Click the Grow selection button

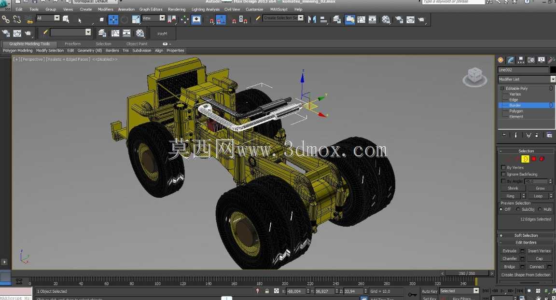click(540, 189)
